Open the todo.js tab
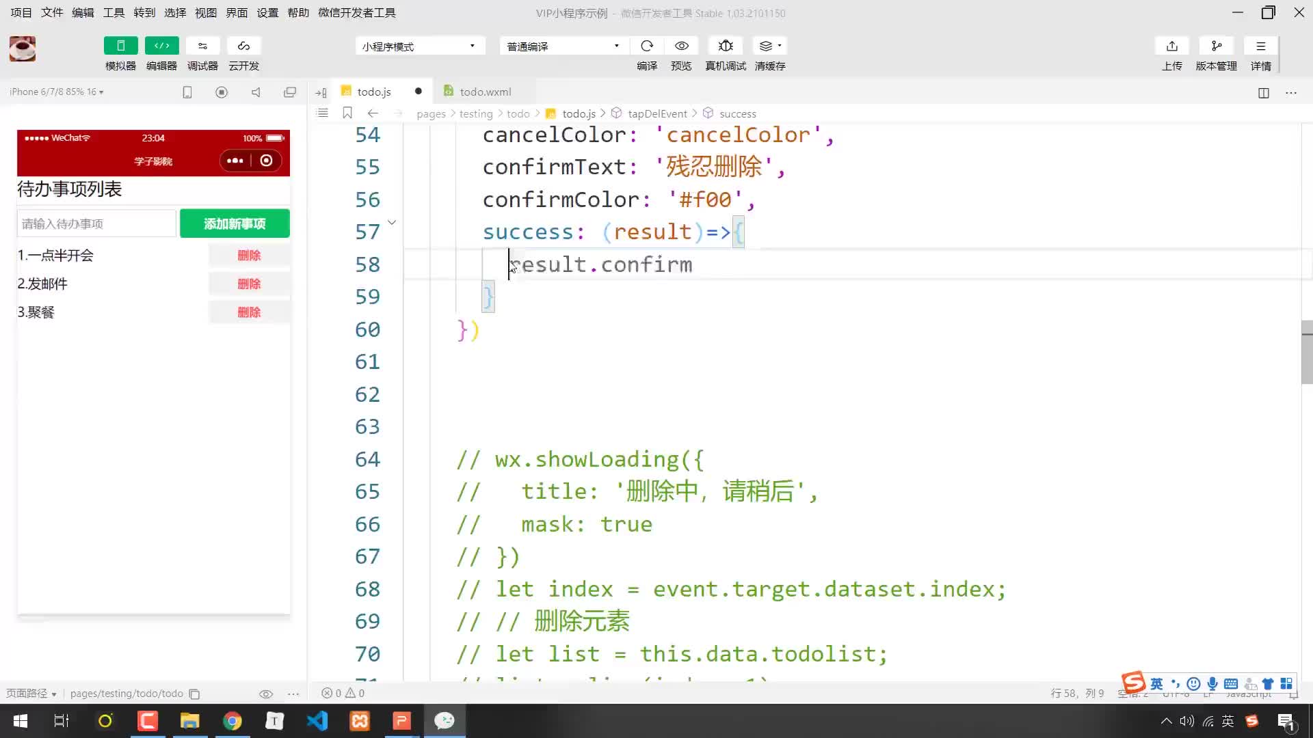 click(x=374, y=91)
